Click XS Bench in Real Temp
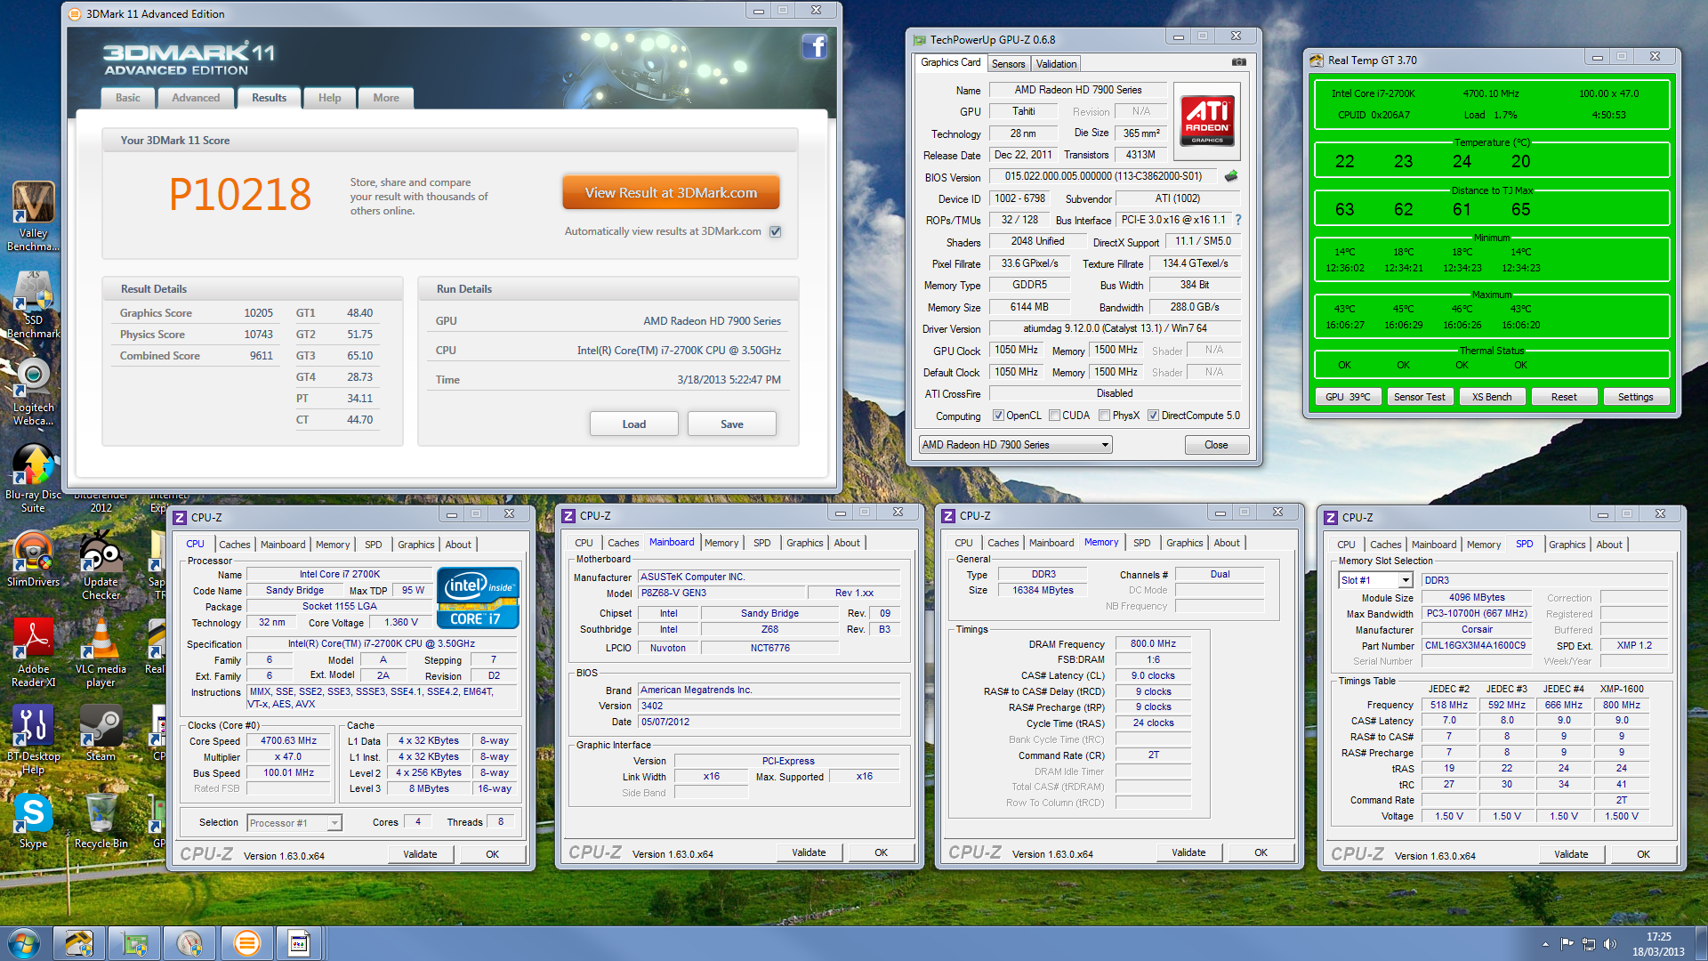The width and height of the screenshot is (1708, 961). click(1492, 397)
